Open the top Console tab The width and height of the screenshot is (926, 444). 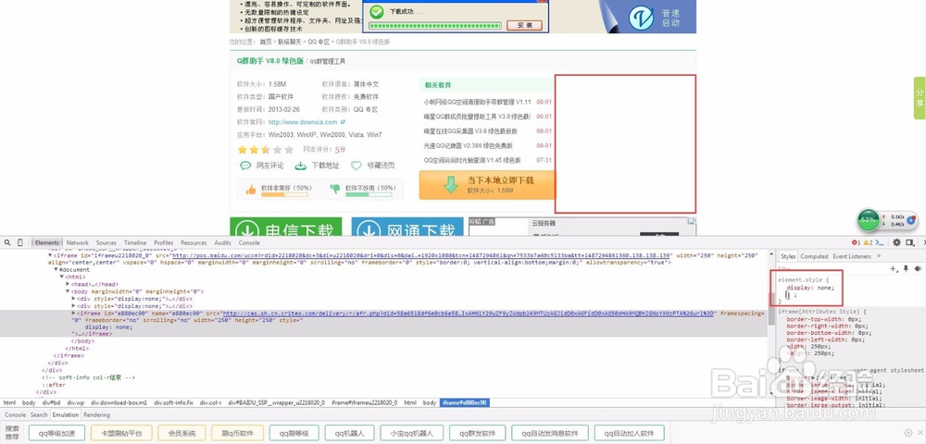249,242
